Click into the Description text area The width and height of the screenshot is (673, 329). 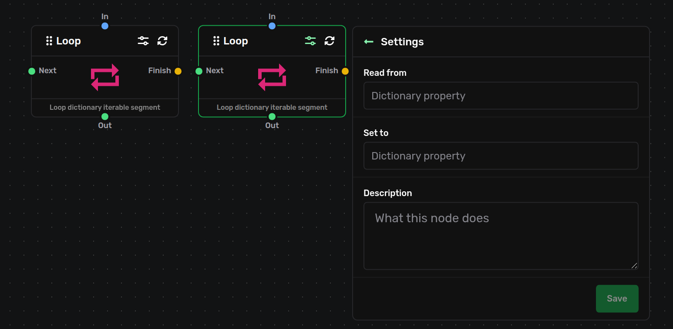click(x=501, y=236)
